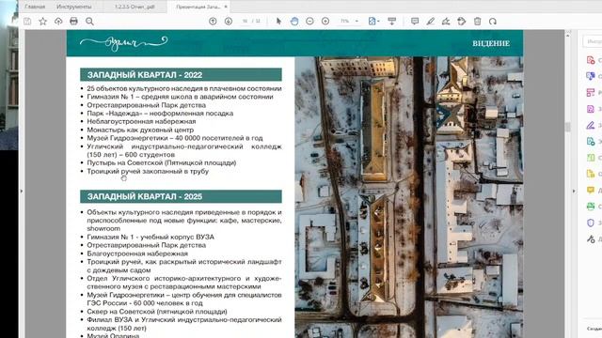Click the save file icon
602x338 pixels.
pyautogui.click(x=27, y=22)
